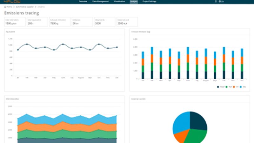Click the Home breadcrumb link
254x143 pixels.
9,6
